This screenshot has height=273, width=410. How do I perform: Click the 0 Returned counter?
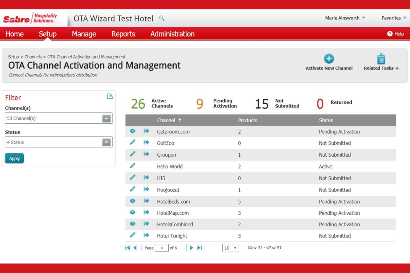[x=334, y=103]
